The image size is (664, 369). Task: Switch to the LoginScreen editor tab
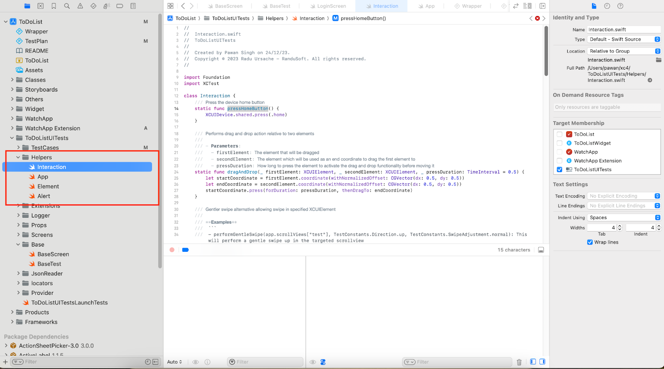tap(327, 6)
